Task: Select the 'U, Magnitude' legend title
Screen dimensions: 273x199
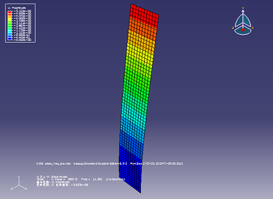Action: pos(16,8)
